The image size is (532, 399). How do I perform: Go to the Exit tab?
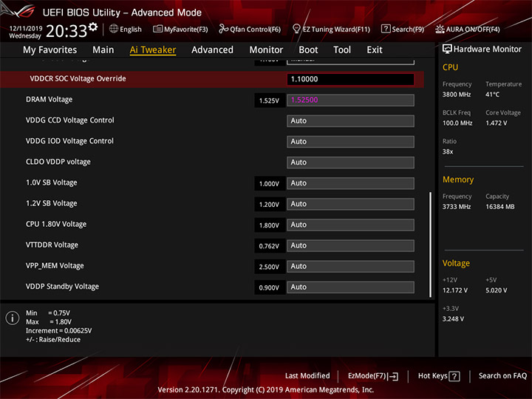(x=375, y=50)
